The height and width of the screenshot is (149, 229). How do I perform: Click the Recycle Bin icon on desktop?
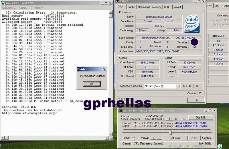click(220, 146)
